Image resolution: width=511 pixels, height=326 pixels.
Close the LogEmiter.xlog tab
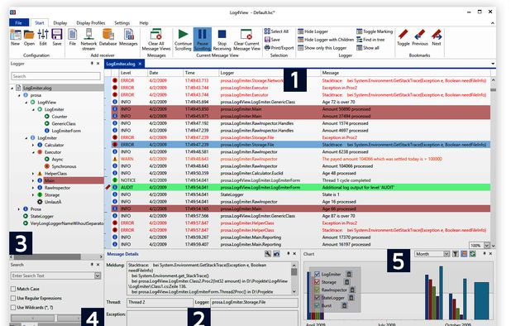[140, 64]
